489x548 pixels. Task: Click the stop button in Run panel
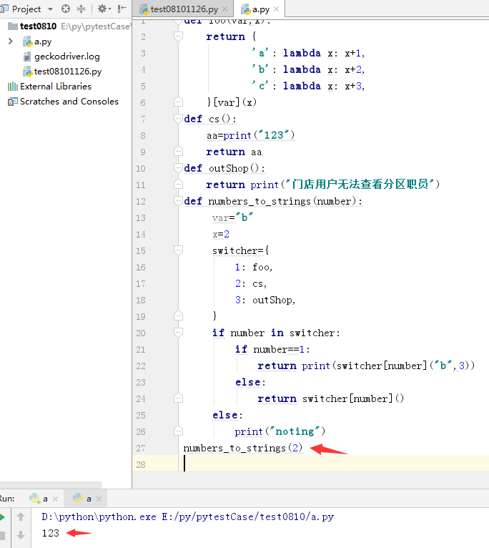2,535
